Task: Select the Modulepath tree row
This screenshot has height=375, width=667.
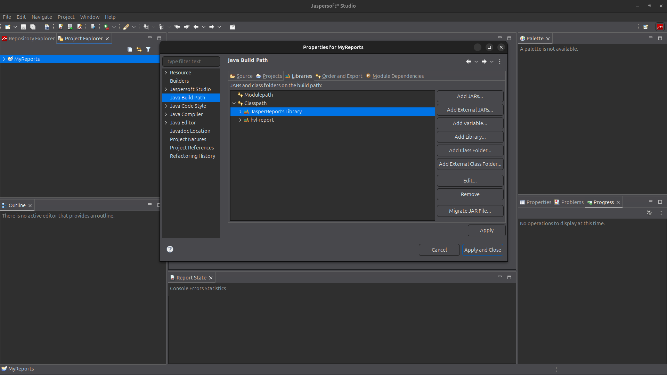Action: [x=332, y=95]
